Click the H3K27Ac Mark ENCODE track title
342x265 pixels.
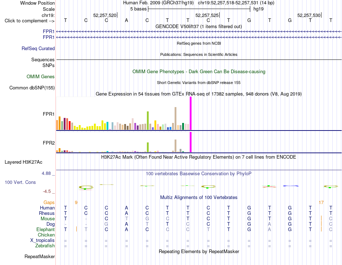[198, 157]
